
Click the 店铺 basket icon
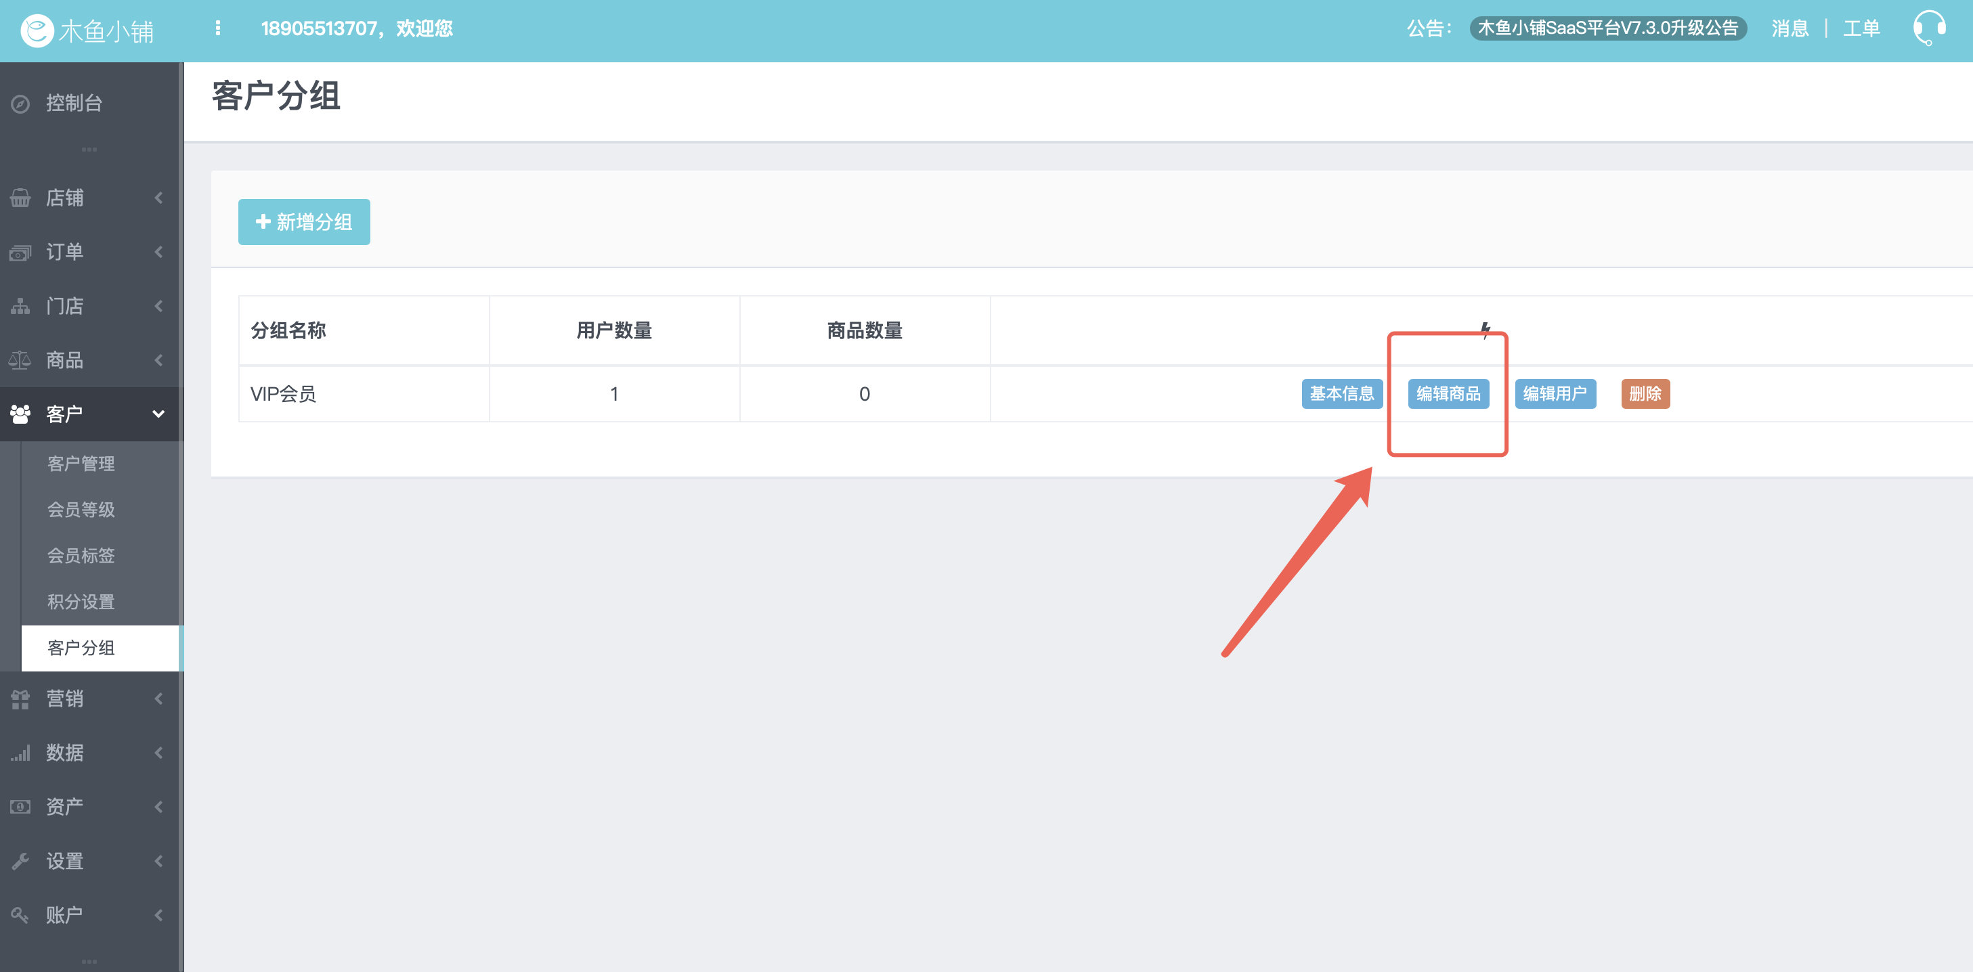21,198
